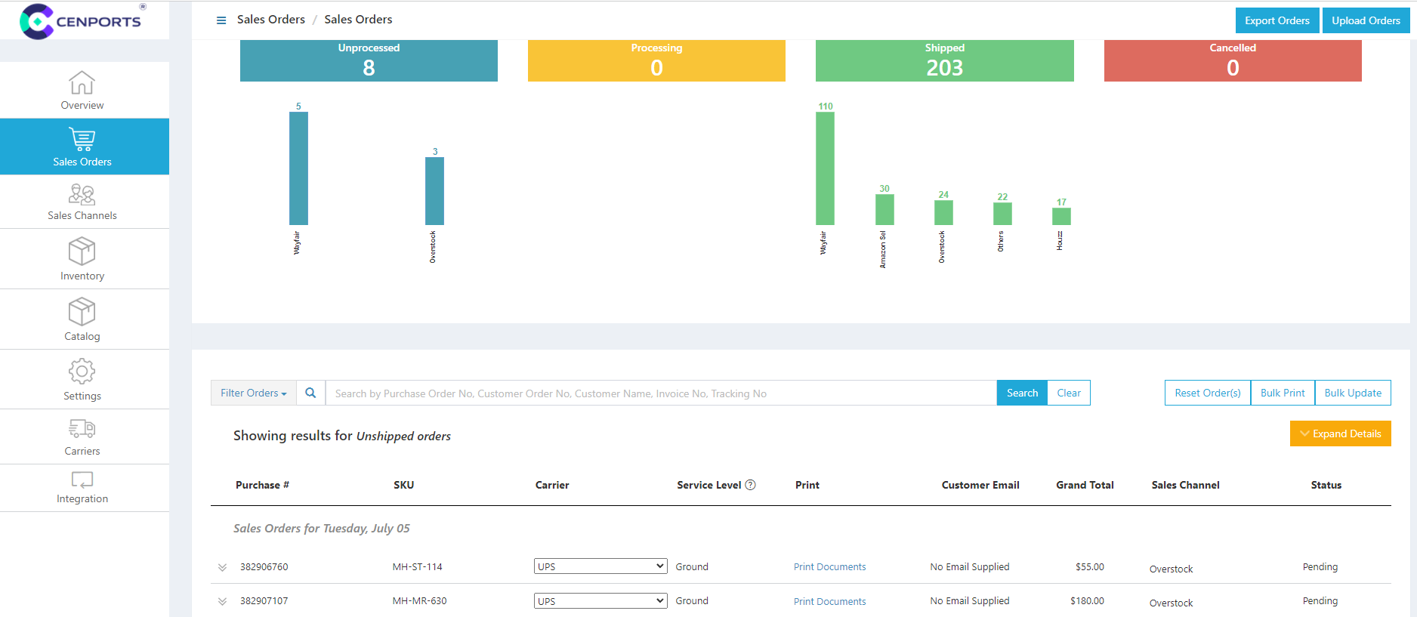Expand row chevron for order 382906760
Screen dimensions: 1417x617
pyautogui.click(x=222, y=567)
